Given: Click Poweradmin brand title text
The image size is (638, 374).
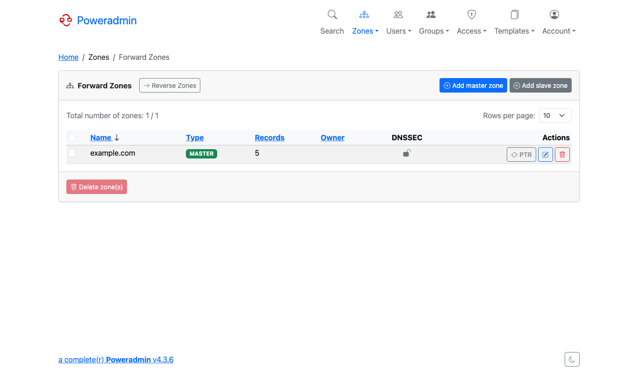Looking at the screenshot, I should (107, 20).
